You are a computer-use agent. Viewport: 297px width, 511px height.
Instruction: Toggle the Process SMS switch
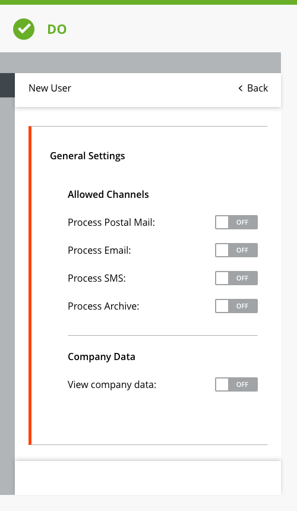[x=236, y=278]
